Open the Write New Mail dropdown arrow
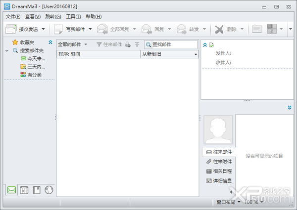Viewport: 297px width, 210px height. 91,29
